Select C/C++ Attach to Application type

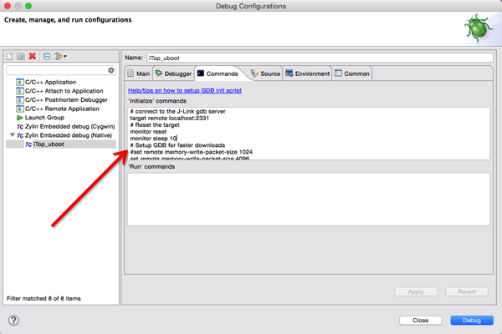pyautogui.click(x=64, y=91)
